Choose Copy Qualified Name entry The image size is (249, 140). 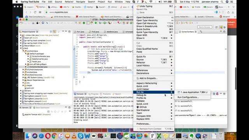coord(154,49)
